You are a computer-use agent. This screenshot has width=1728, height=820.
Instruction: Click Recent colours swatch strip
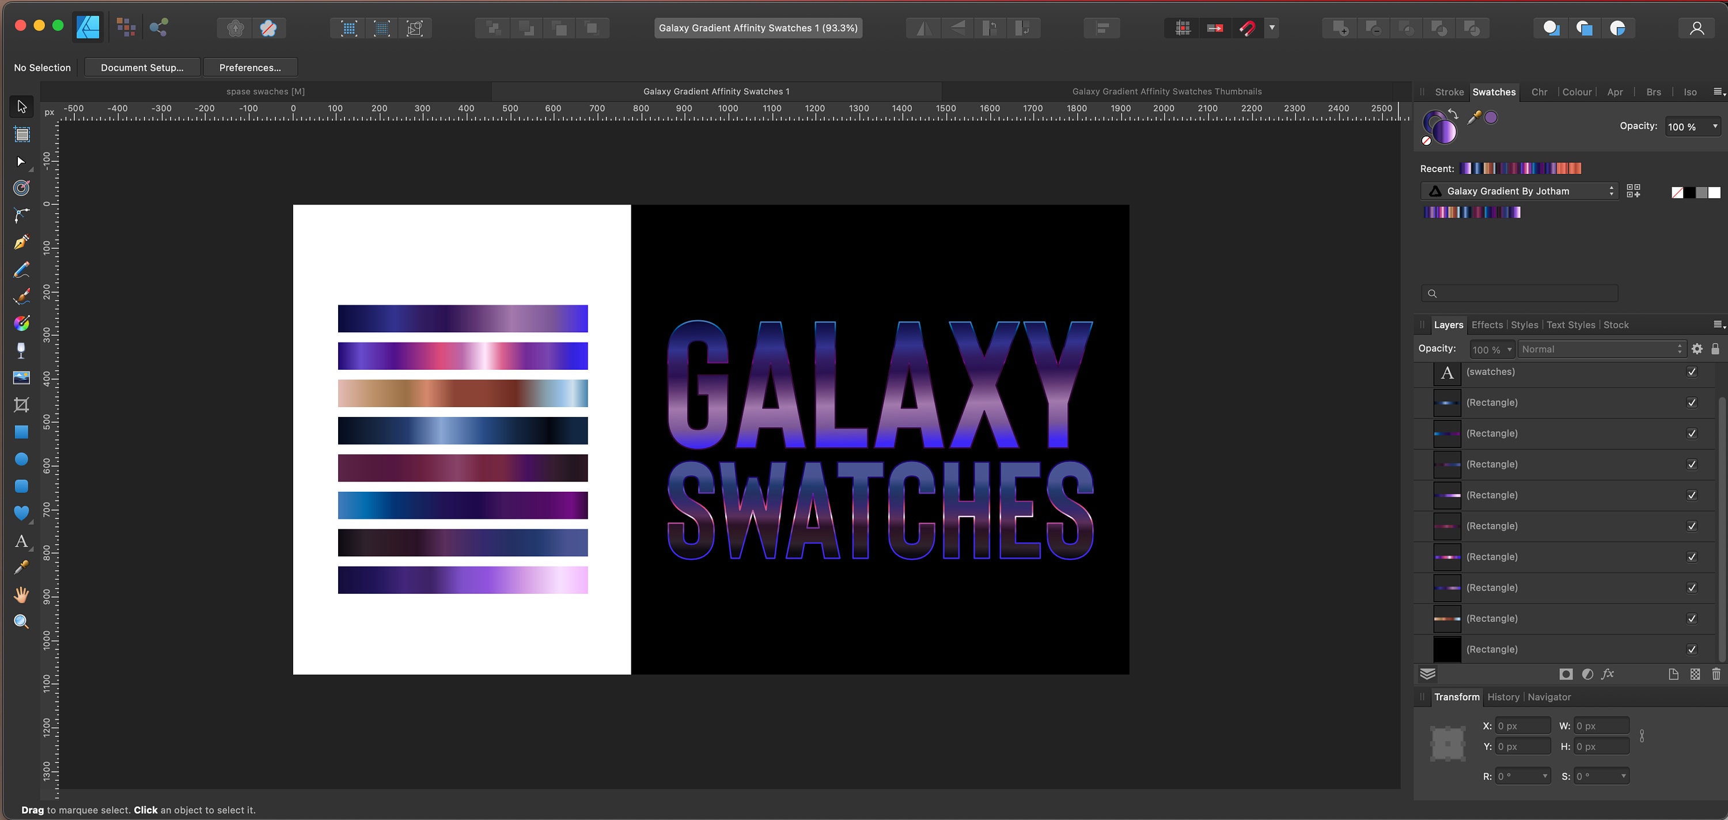(x=1520, y=168)
